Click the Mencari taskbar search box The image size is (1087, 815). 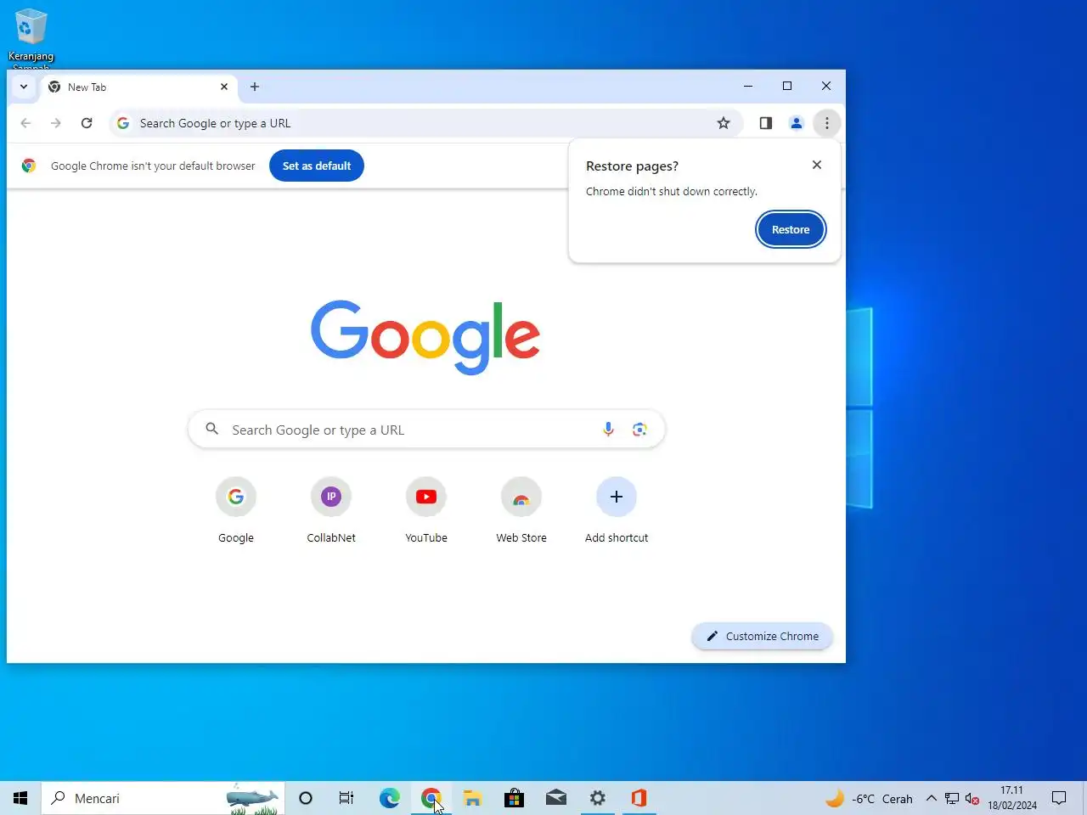tap(163, 798)
